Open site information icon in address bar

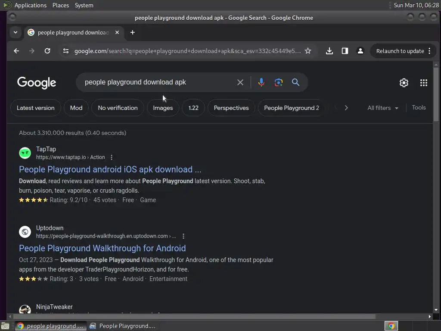(66, 51)
